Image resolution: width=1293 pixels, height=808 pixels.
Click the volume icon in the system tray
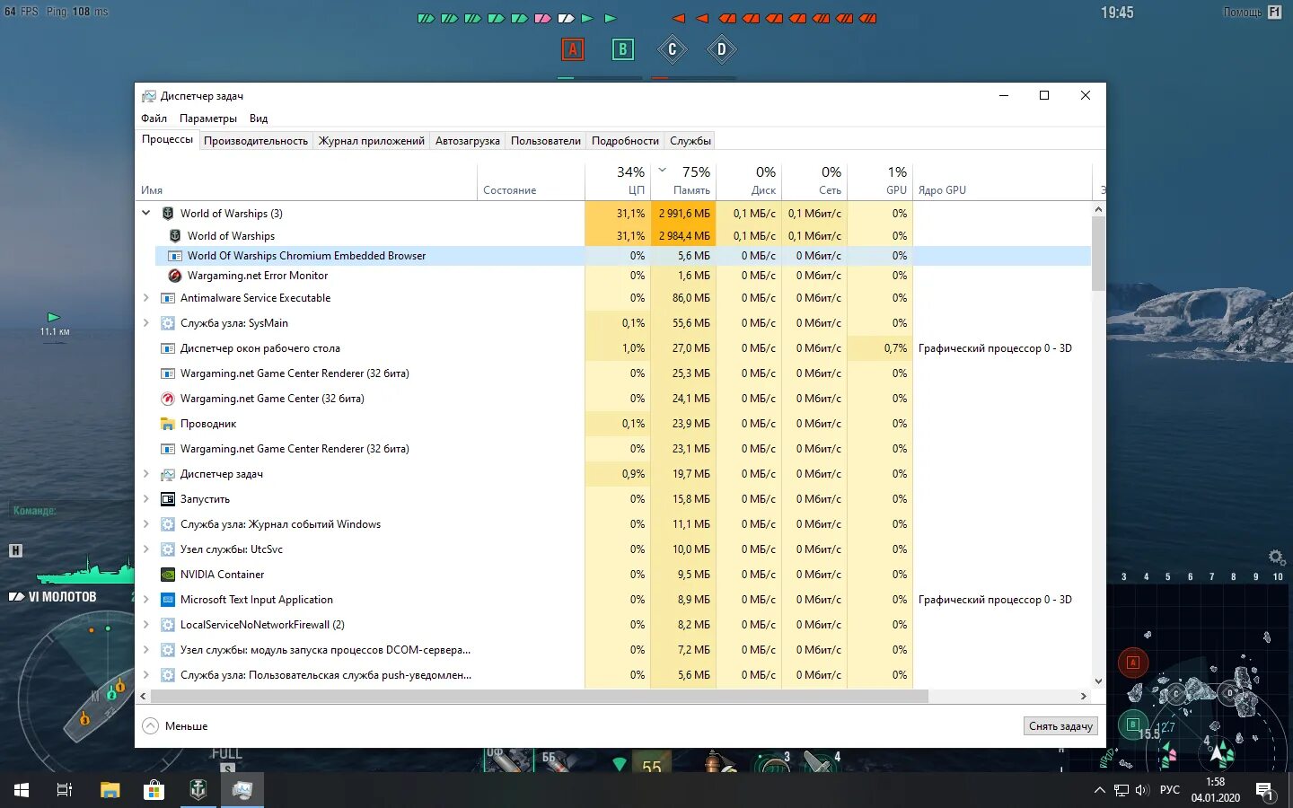point(1142,790)
